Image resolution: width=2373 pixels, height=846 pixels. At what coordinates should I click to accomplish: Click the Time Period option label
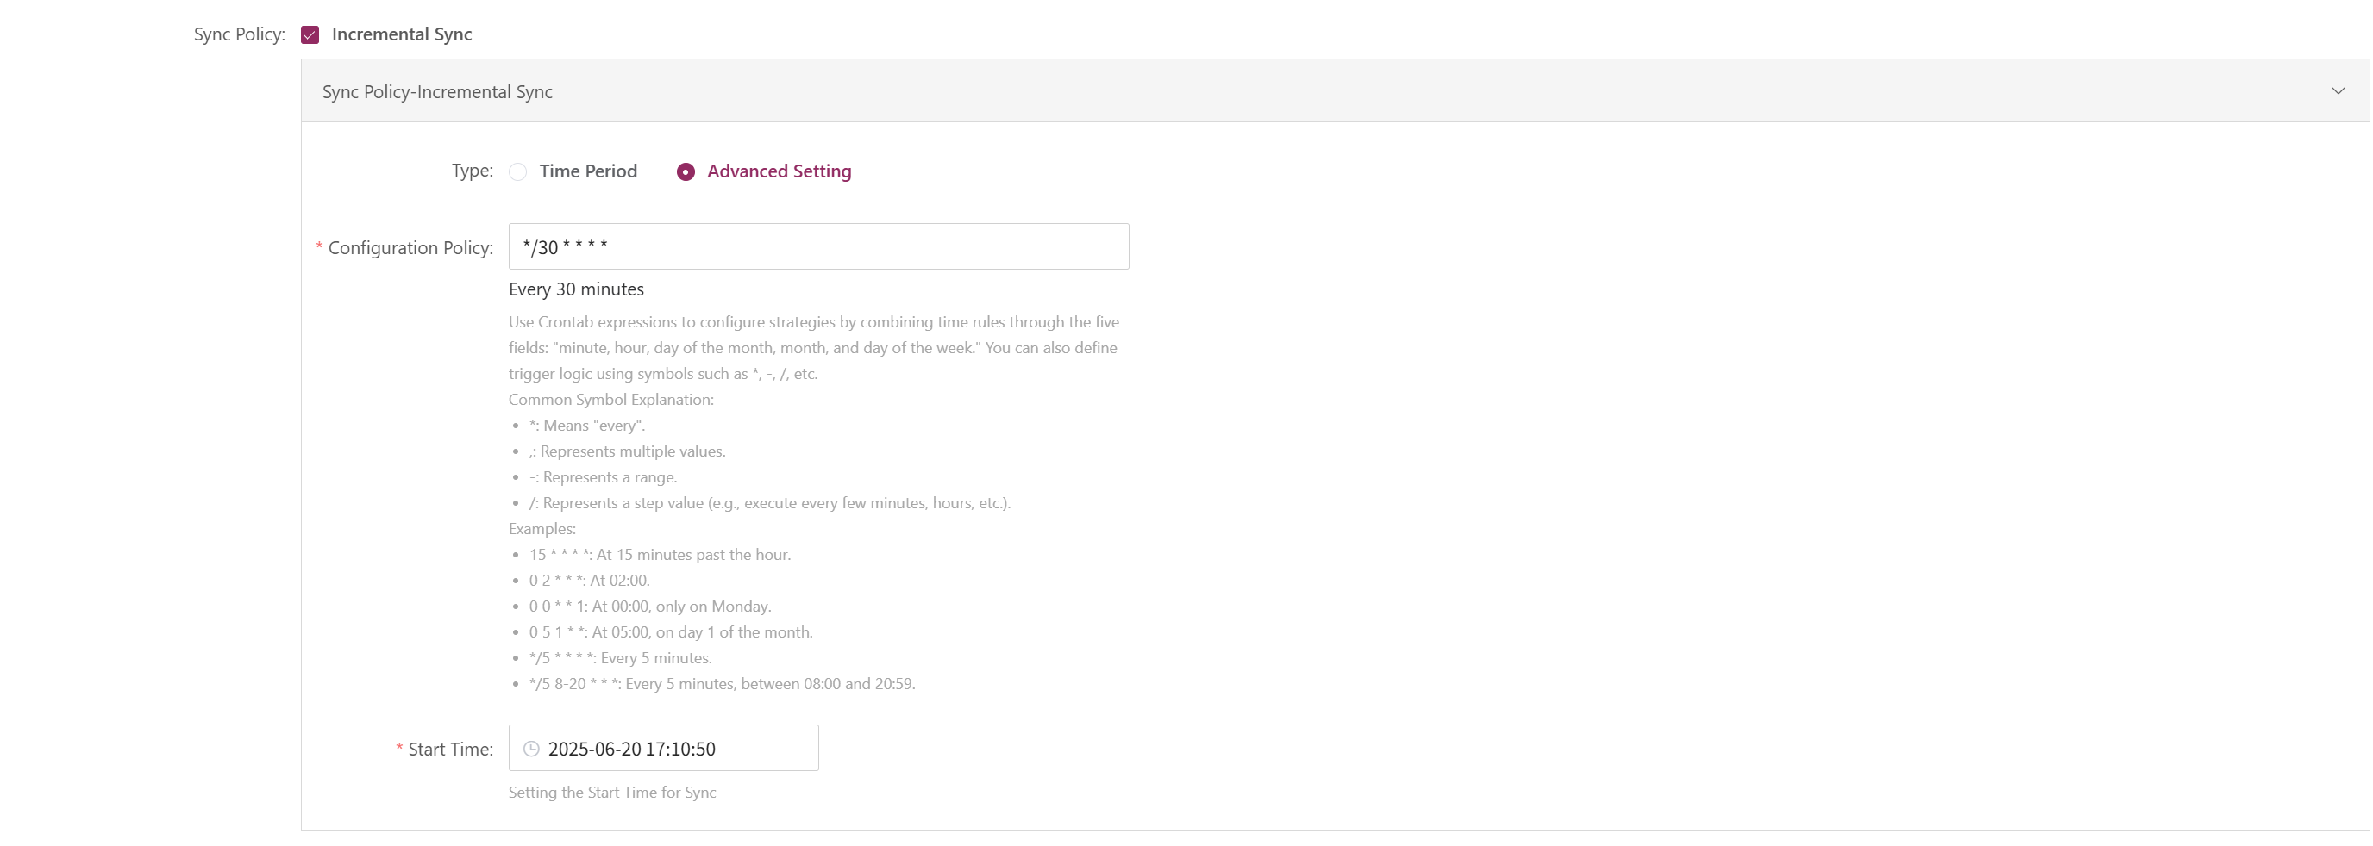pyautogui.click(x=588, y=171)
